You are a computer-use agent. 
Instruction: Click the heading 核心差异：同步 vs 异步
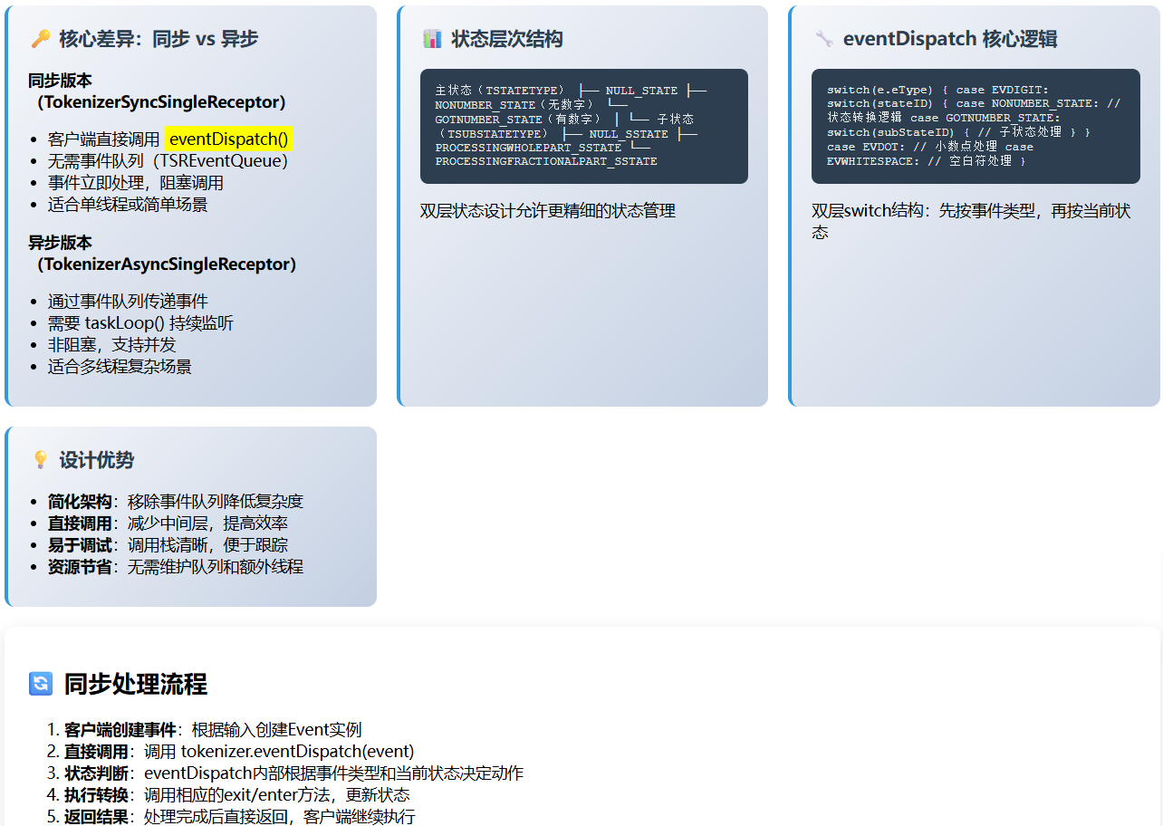click(159, 39)
